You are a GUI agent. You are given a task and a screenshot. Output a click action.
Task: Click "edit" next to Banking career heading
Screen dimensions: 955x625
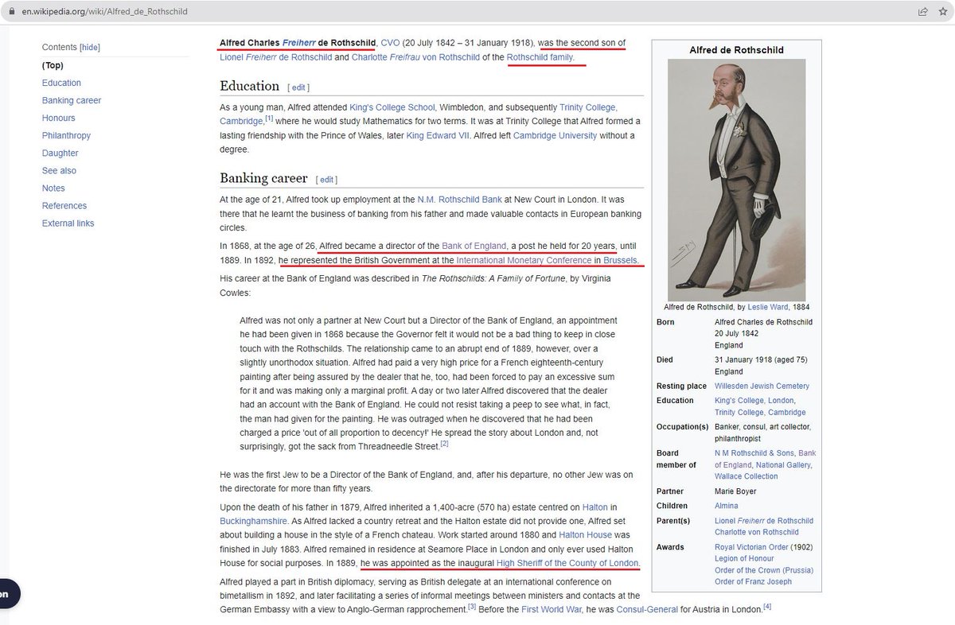point(325,179)
